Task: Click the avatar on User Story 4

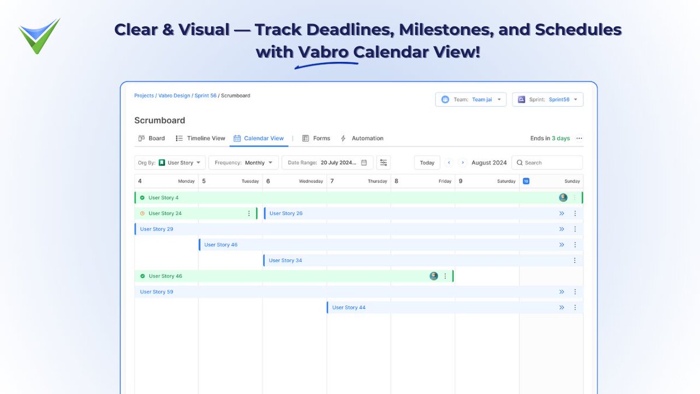Action: click(x=563, y=198)
